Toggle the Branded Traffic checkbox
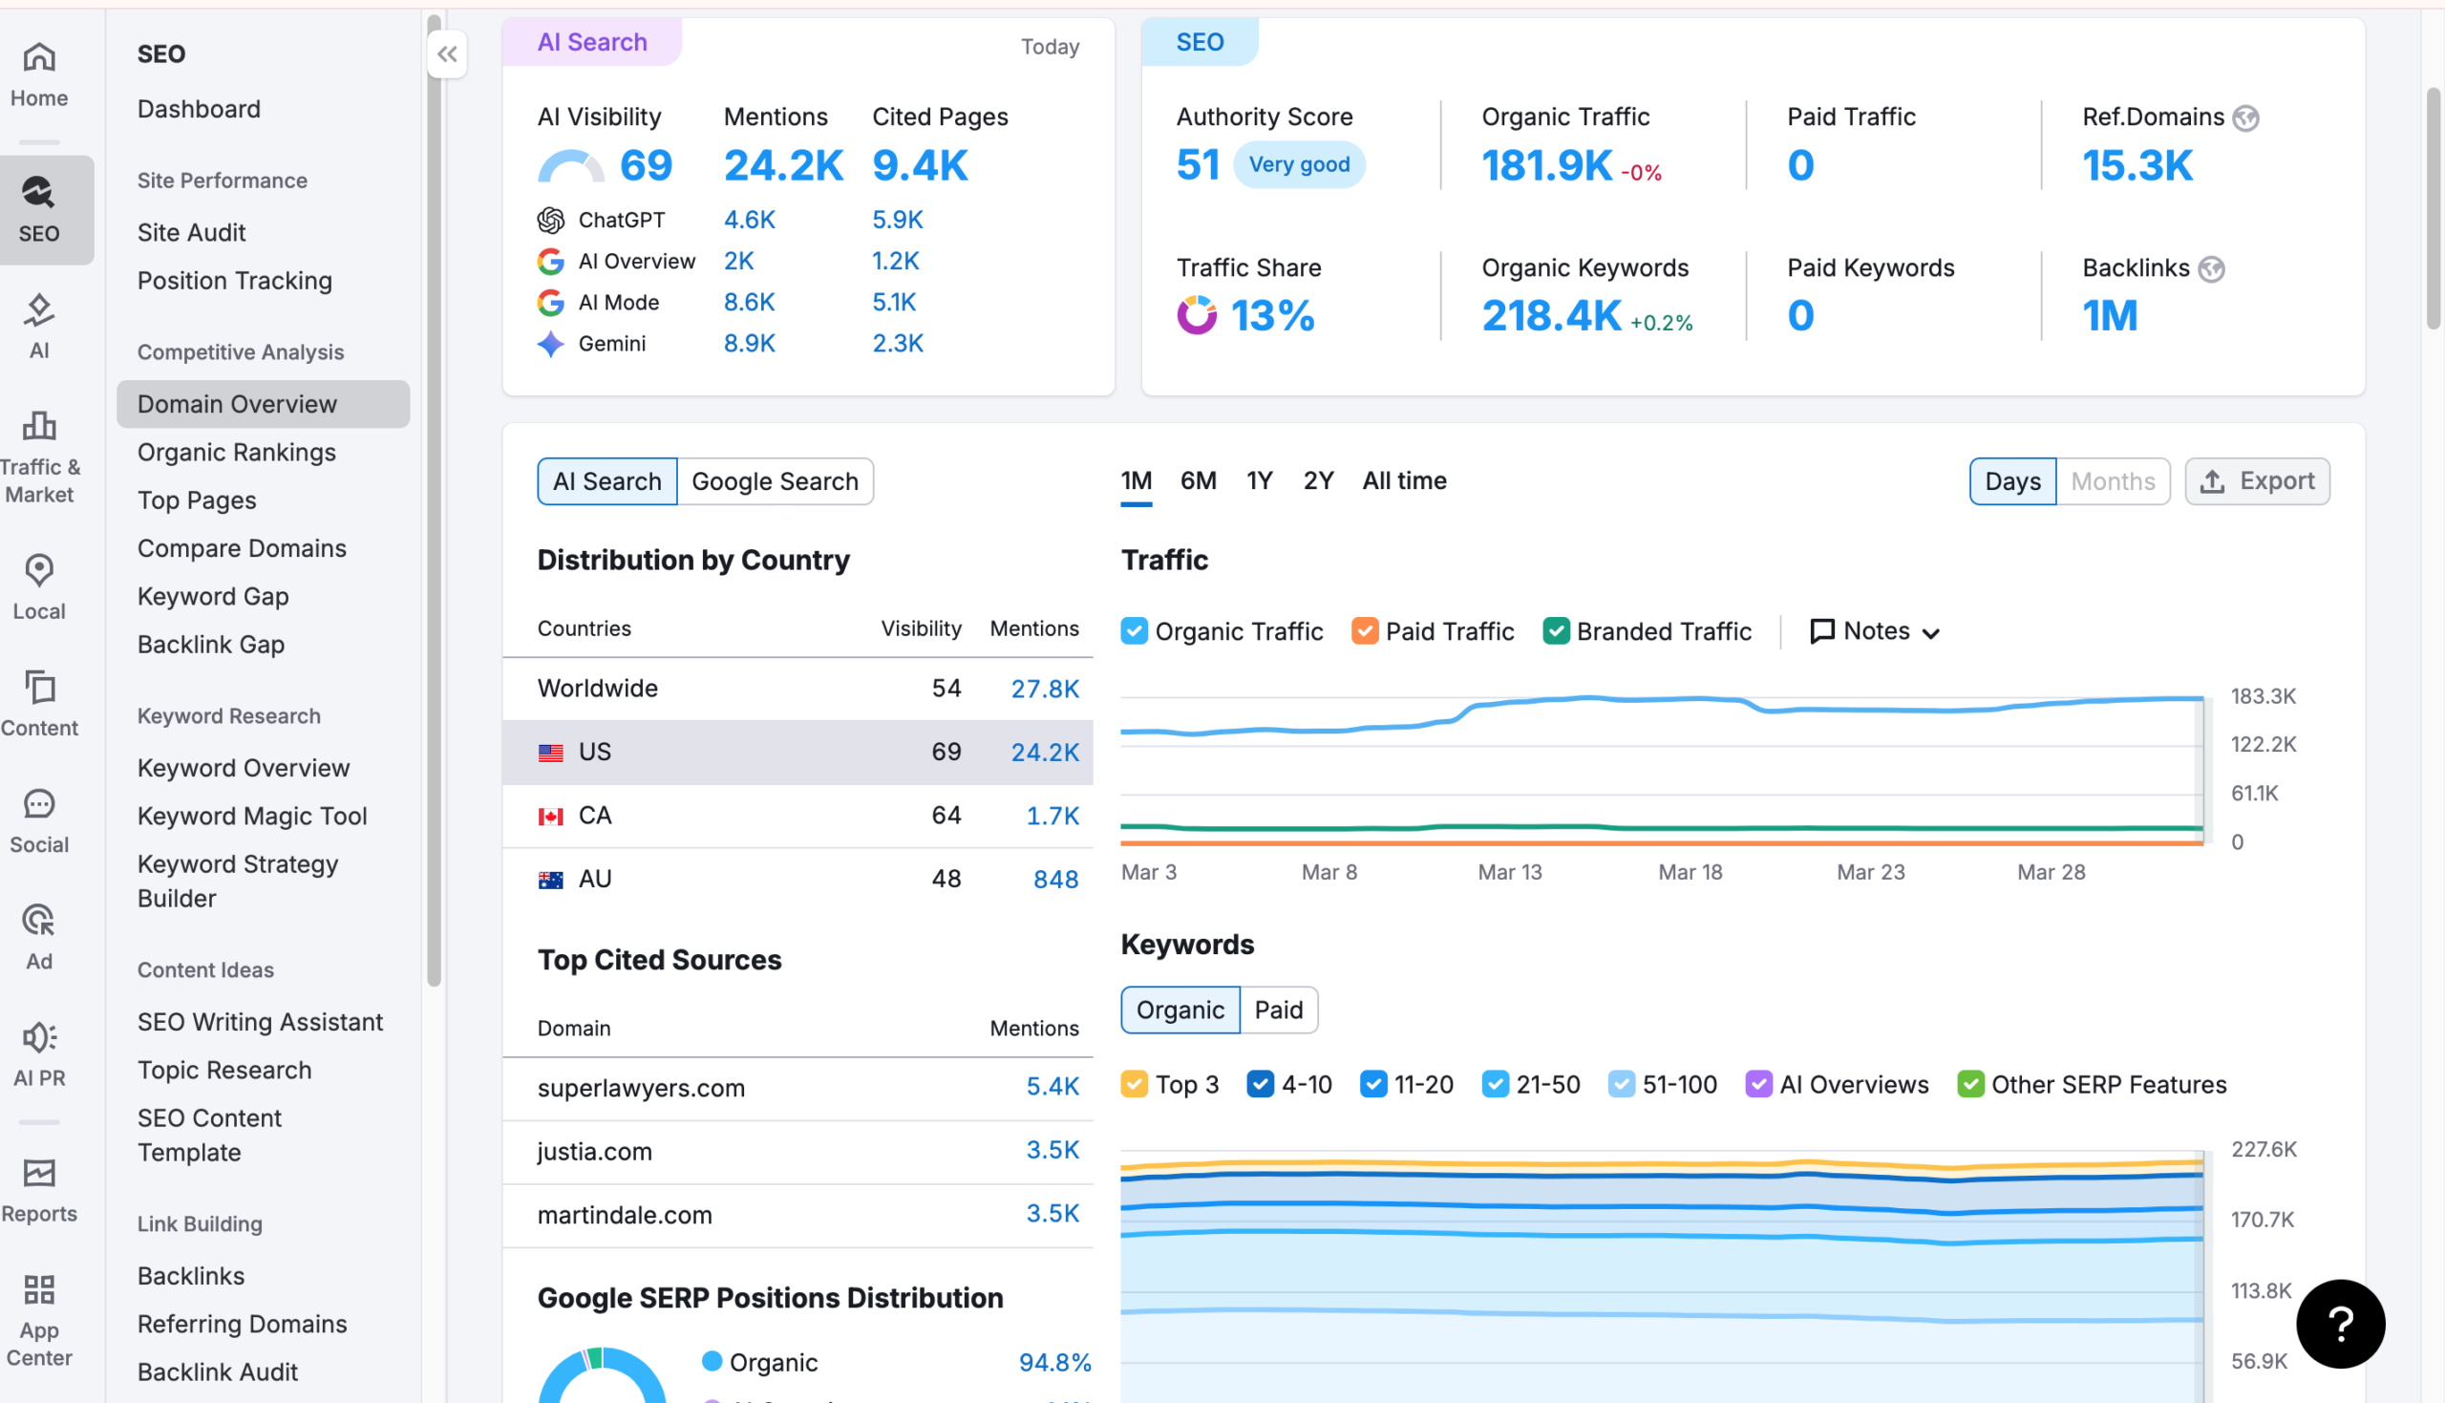The image size is (2445, 1403). coord(1555,631)
